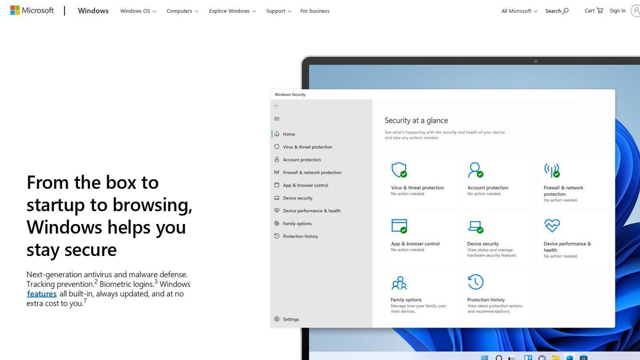Click the Sign in account avatar
The width and height of the screenshot is (640, 360).
[x=635, y=11]
